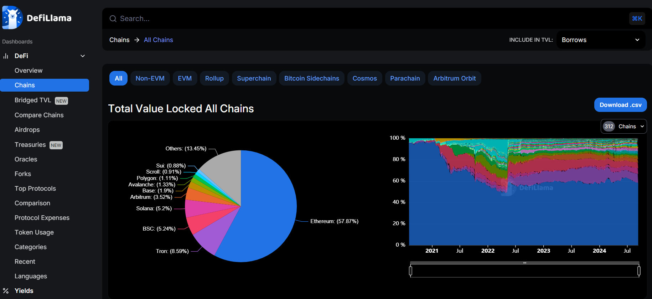
Task: Click the "Solana: (5.2%)" pie label
Action: tap(154, 208)
